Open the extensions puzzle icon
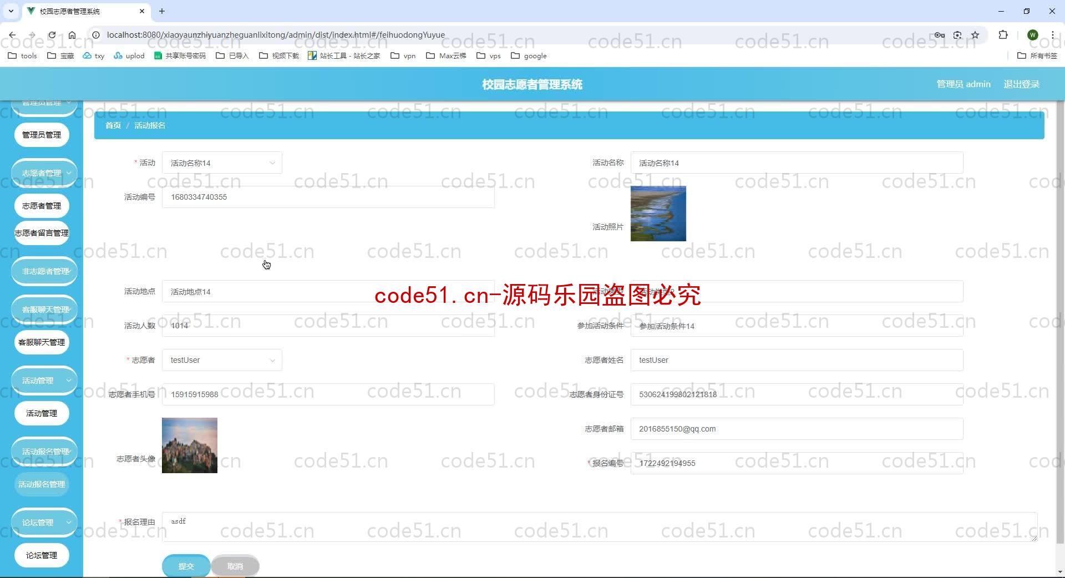 click(x=1003, y=35)
